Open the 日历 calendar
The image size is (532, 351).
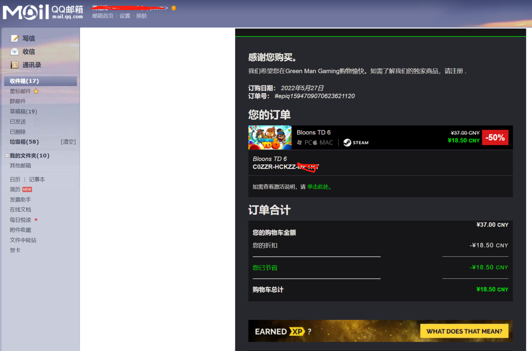tap(15, 179)
